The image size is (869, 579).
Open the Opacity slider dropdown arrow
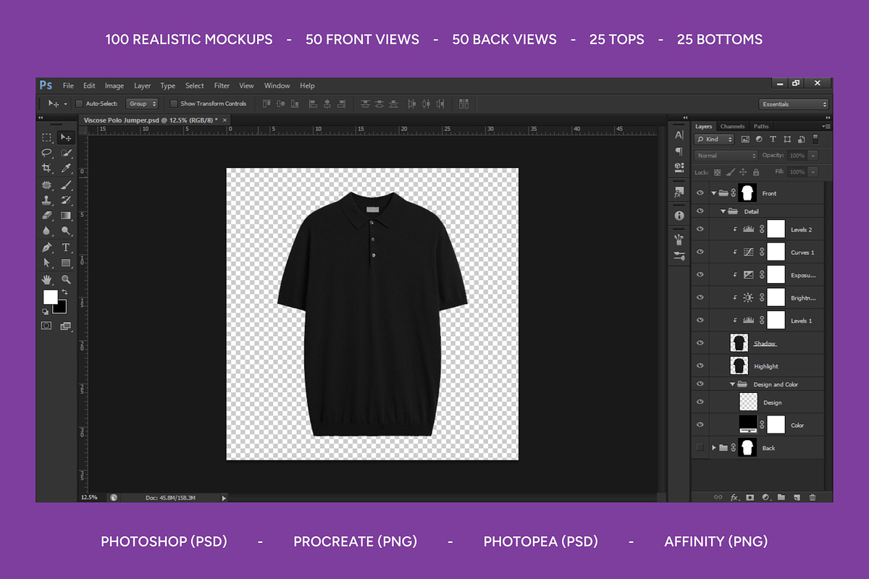tap(813, 156)
